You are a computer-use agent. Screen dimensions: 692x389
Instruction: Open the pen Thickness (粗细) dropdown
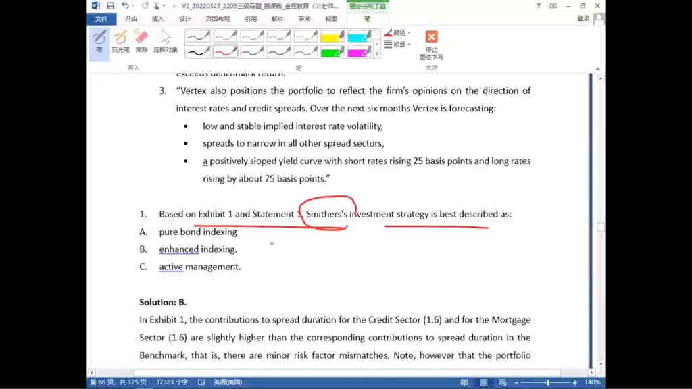397,44
